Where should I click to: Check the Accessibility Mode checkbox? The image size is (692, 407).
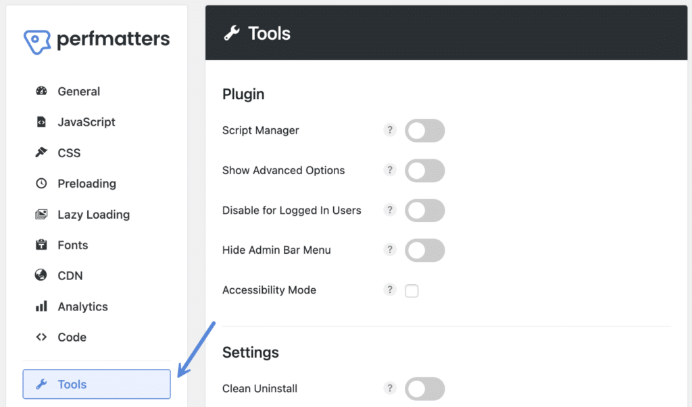412,291
